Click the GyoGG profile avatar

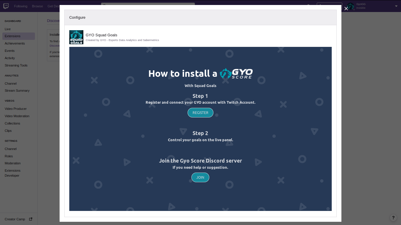351,6
